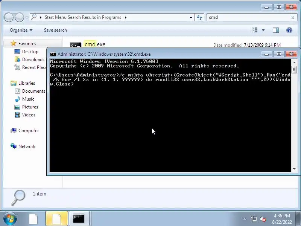Open the Videos library
The width and height of the screenshot is (301, 226).
click(x=29, y=115)
